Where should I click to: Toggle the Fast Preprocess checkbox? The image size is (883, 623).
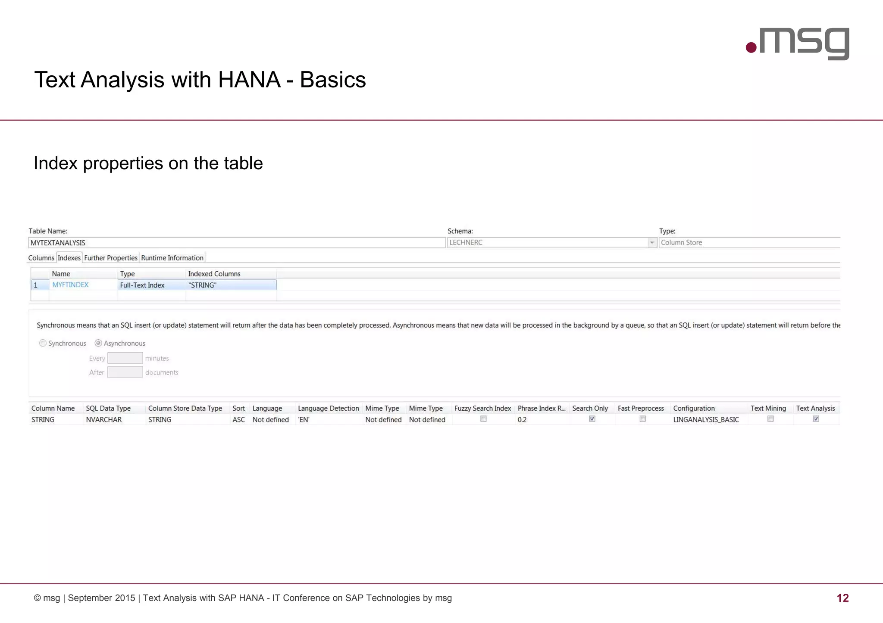(x=642, y=419)
